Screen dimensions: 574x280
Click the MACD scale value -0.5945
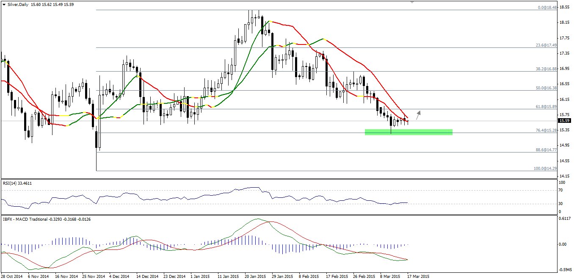pyautogui.click(x=566, y=269)
